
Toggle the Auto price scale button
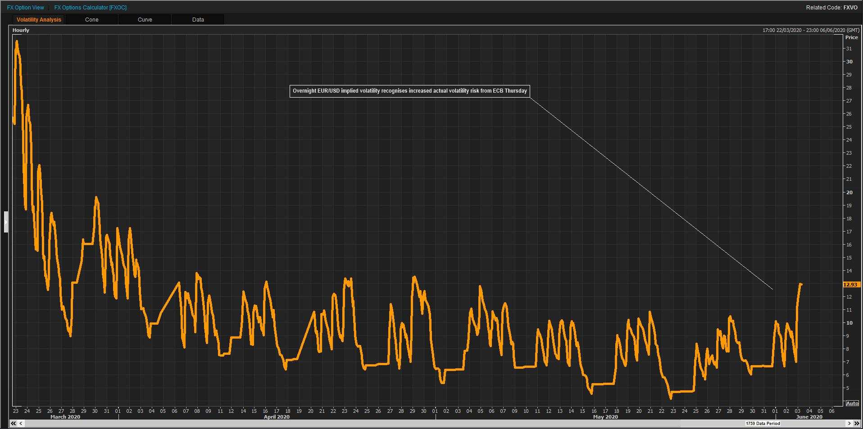[x=852, y=403]
